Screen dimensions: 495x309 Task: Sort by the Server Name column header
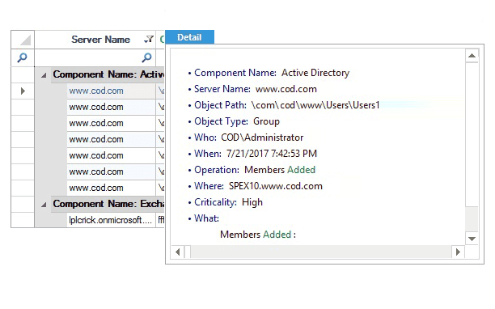pyautogui.click(x=100, y=40)
